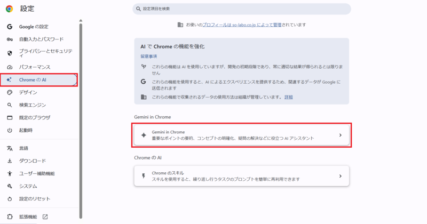This screenshot has width=427, height=224.
Task: Click the browser window icon for 既定のブラウザ
Action: [10, 117]
